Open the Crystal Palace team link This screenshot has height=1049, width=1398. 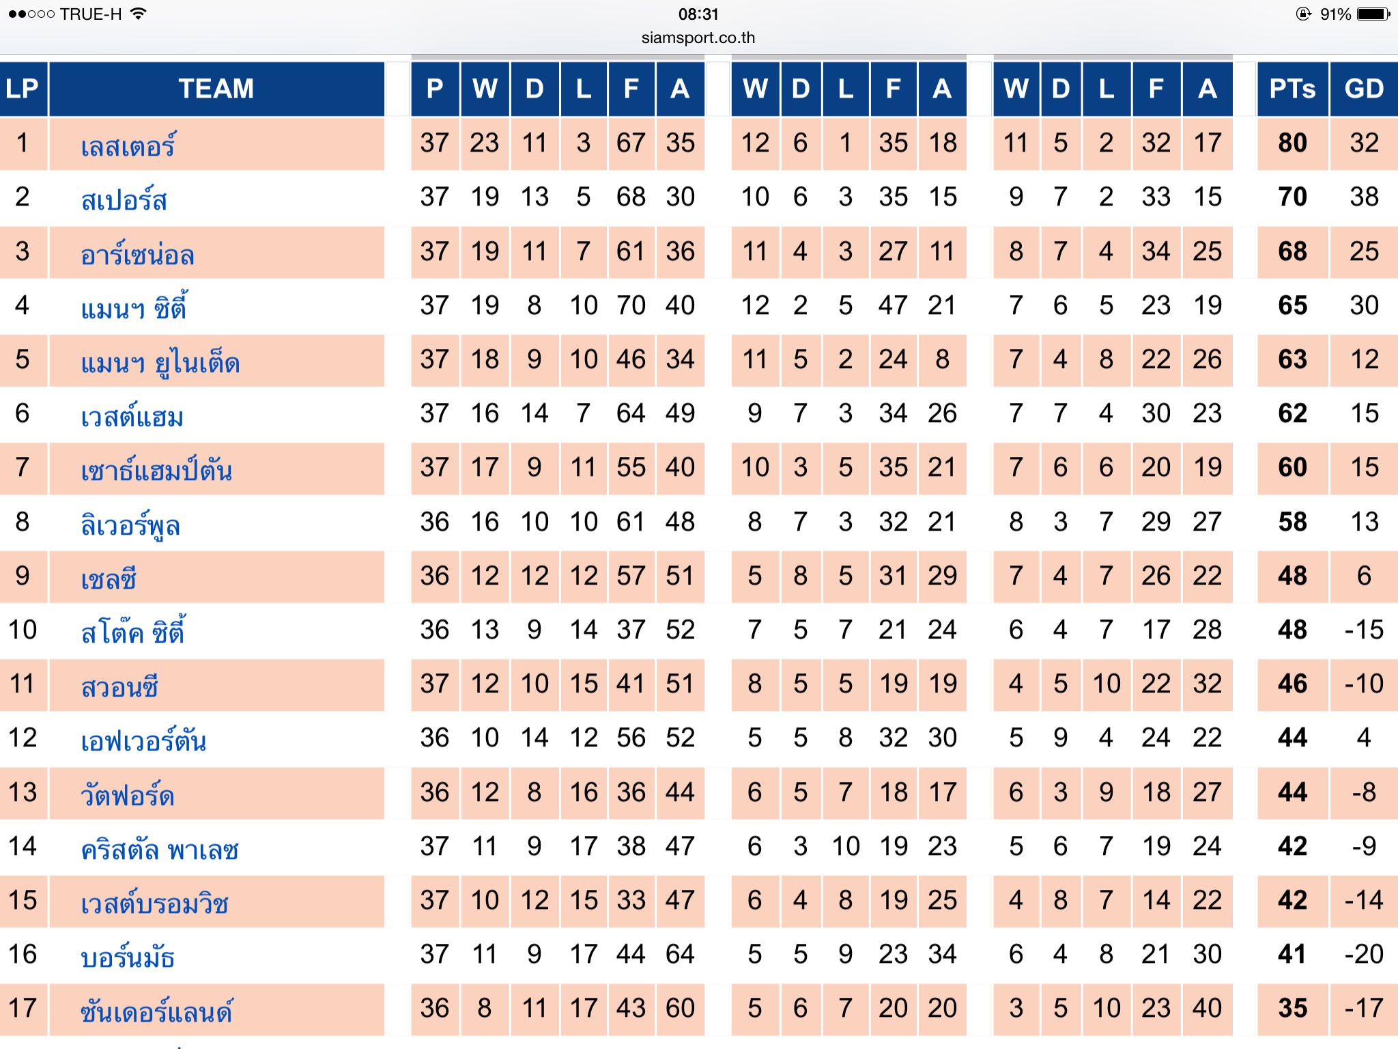tap(160, 849)
